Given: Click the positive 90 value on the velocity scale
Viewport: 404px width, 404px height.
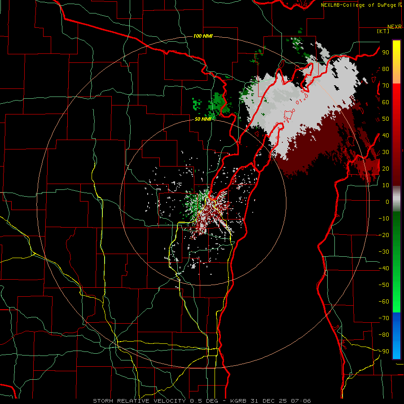Looking at the screenshot, I should (x=386, y=53).
